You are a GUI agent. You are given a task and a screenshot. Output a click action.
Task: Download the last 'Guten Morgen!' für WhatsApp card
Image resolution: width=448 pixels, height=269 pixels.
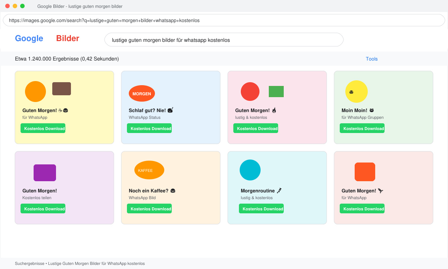click(362, 208)
